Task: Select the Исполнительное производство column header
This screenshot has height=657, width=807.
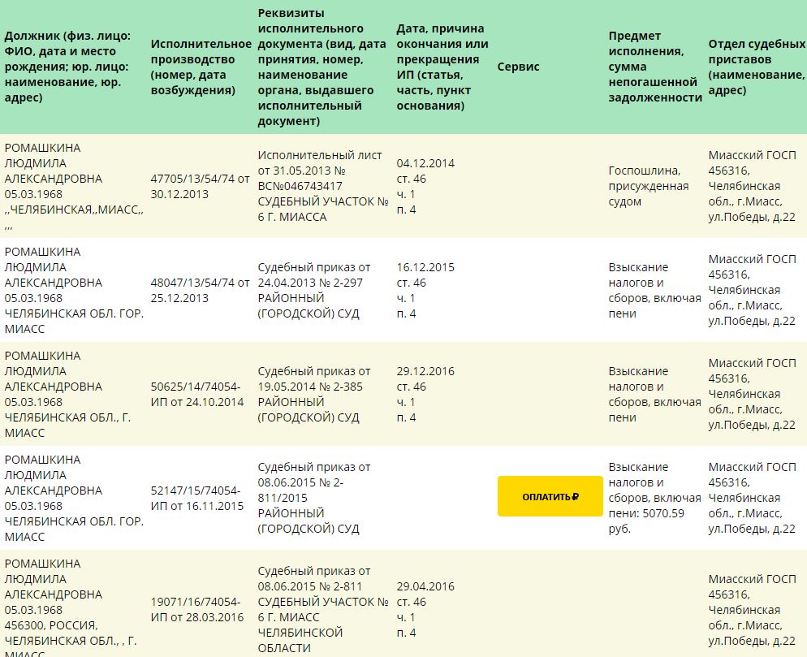Action: click(201, 67)
